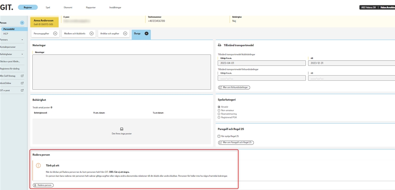Viewport: 395px width, 190px height.
Task: Select the Amatör radio button
Action: [x=219, y=107]
